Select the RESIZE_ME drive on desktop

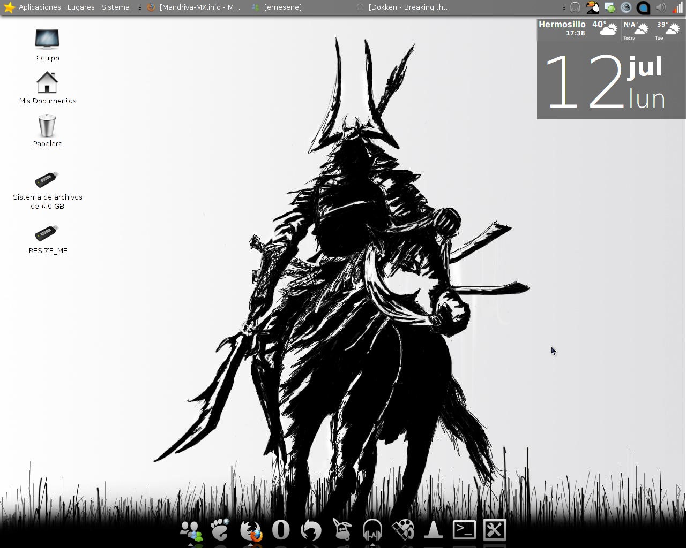47,238
